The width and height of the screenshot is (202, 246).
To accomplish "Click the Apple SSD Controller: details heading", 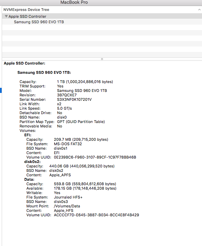I will tap(25, 64).
